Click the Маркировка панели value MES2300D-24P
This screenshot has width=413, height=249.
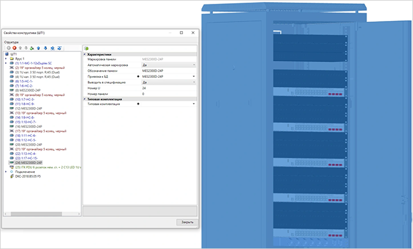pos(152,59)
